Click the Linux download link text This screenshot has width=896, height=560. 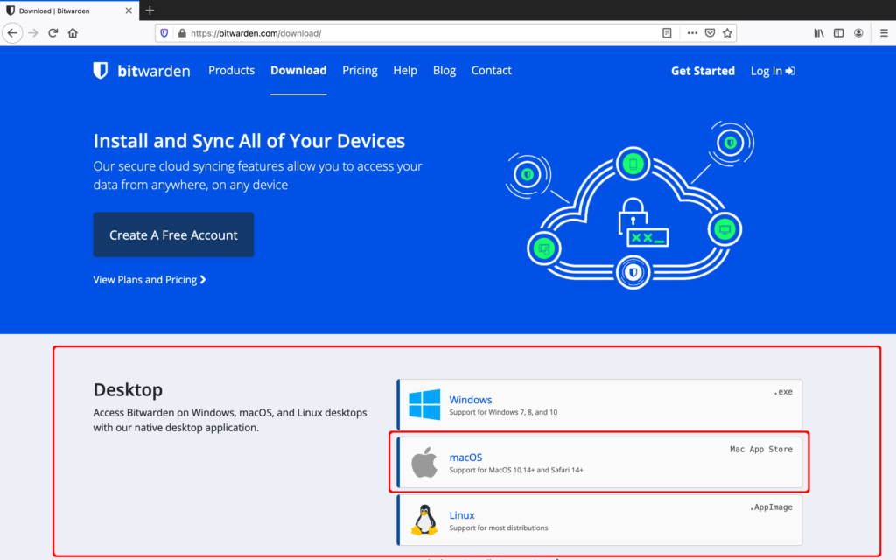[x=462, y=515]
